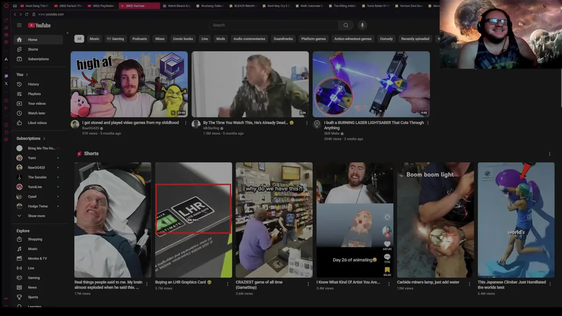Open The Senshin channel subscription
Viewport: 562px width, 316px height.
coord(38,177)
